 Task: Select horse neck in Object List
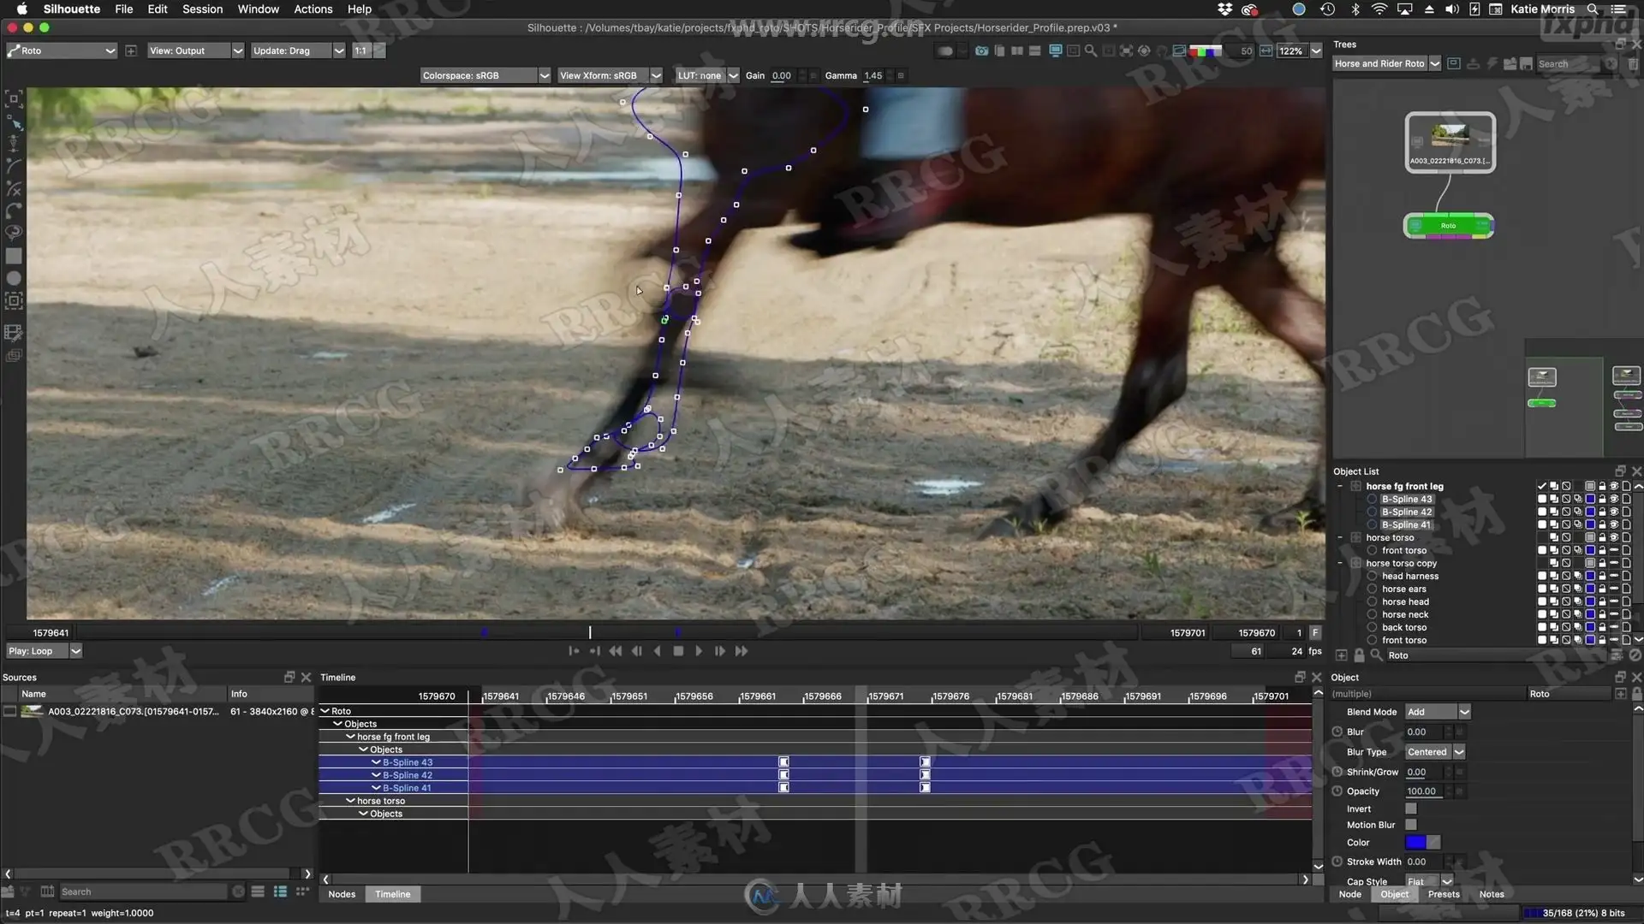(1404, 614)
